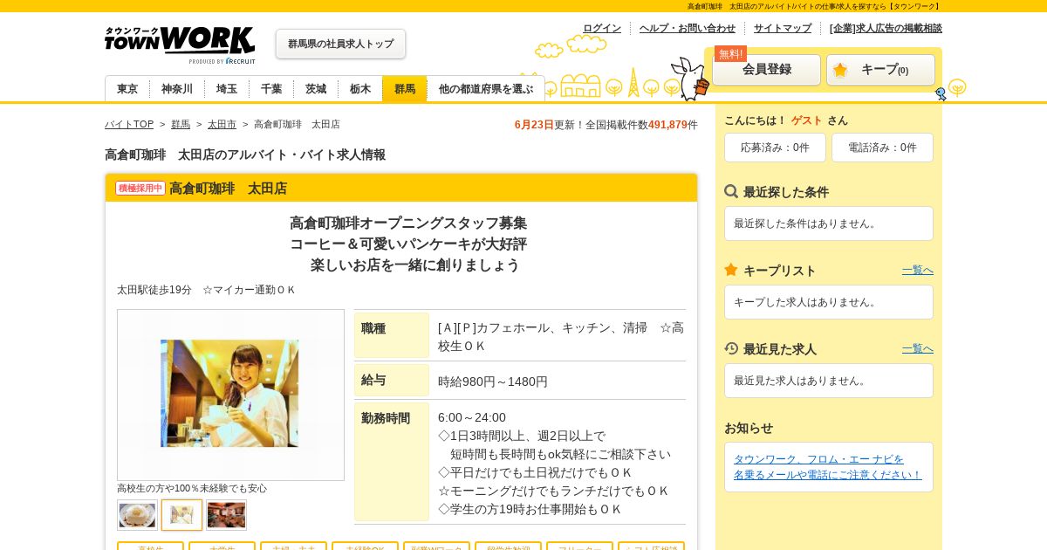Select the 群馬 prefecture tab

pos(405,89)
